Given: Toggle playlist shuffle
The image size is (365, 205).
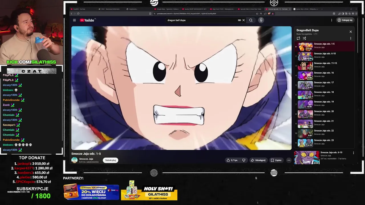Looking at the screenshot, I should (x=304, y=38).
